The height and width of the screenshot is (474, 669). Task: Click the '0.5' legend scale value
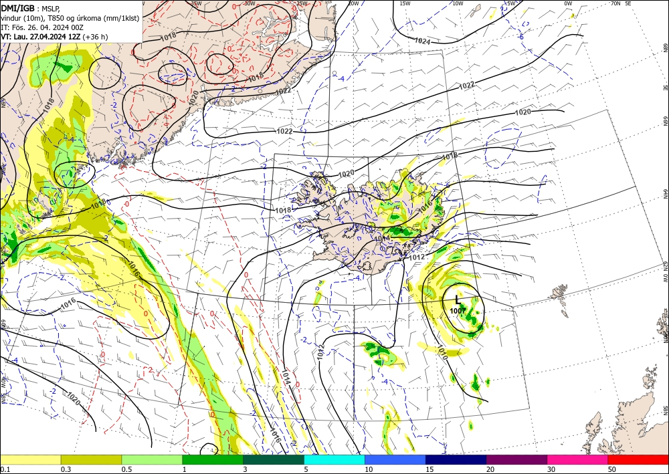126,469
